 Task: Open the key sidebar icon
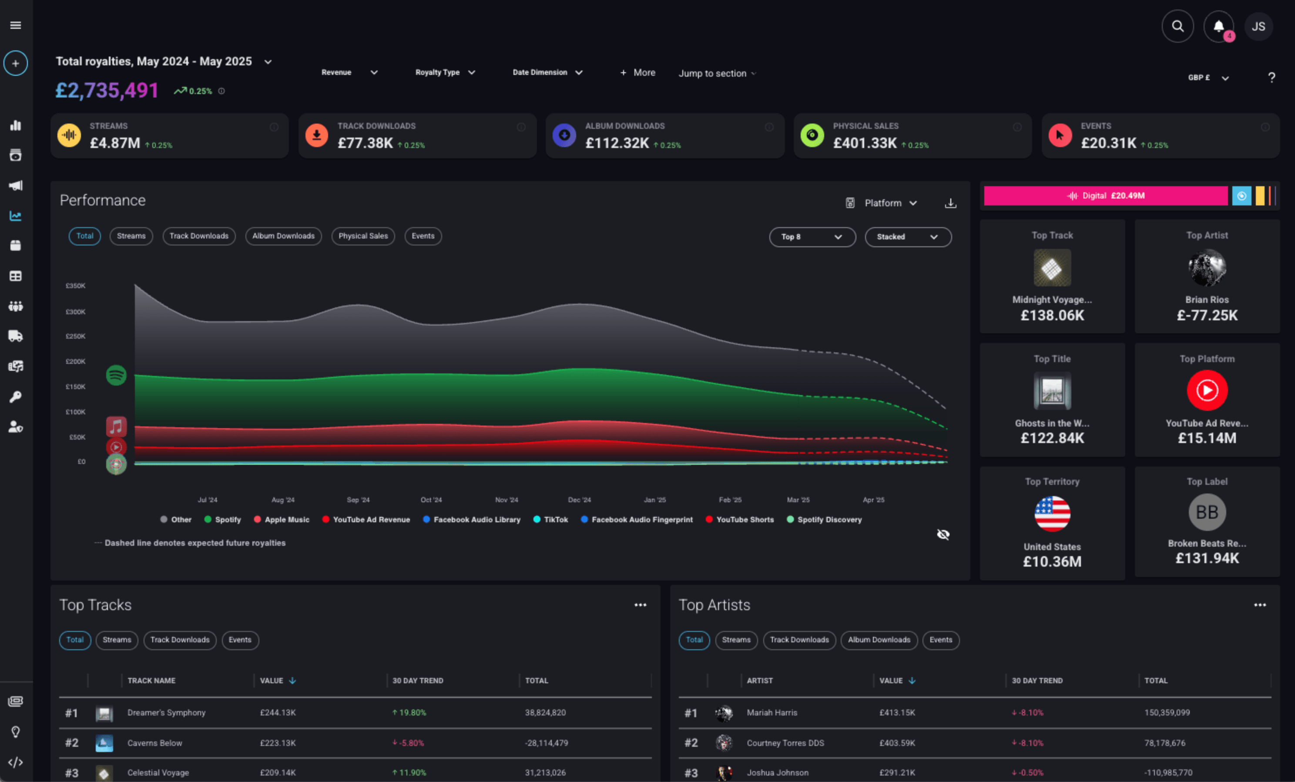(x=16, y=396)
